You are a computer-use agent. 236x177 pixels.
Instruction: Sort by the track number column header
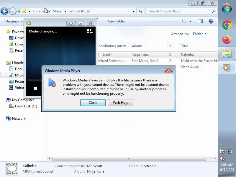(170, 46)
